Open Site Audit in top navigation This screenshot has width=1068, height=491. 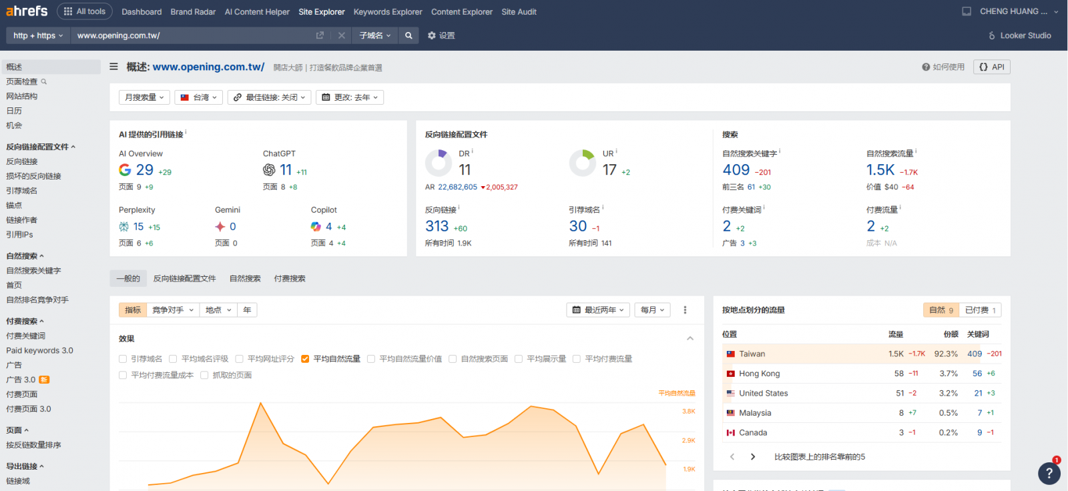pyautogui.click(x=519, y=11)
